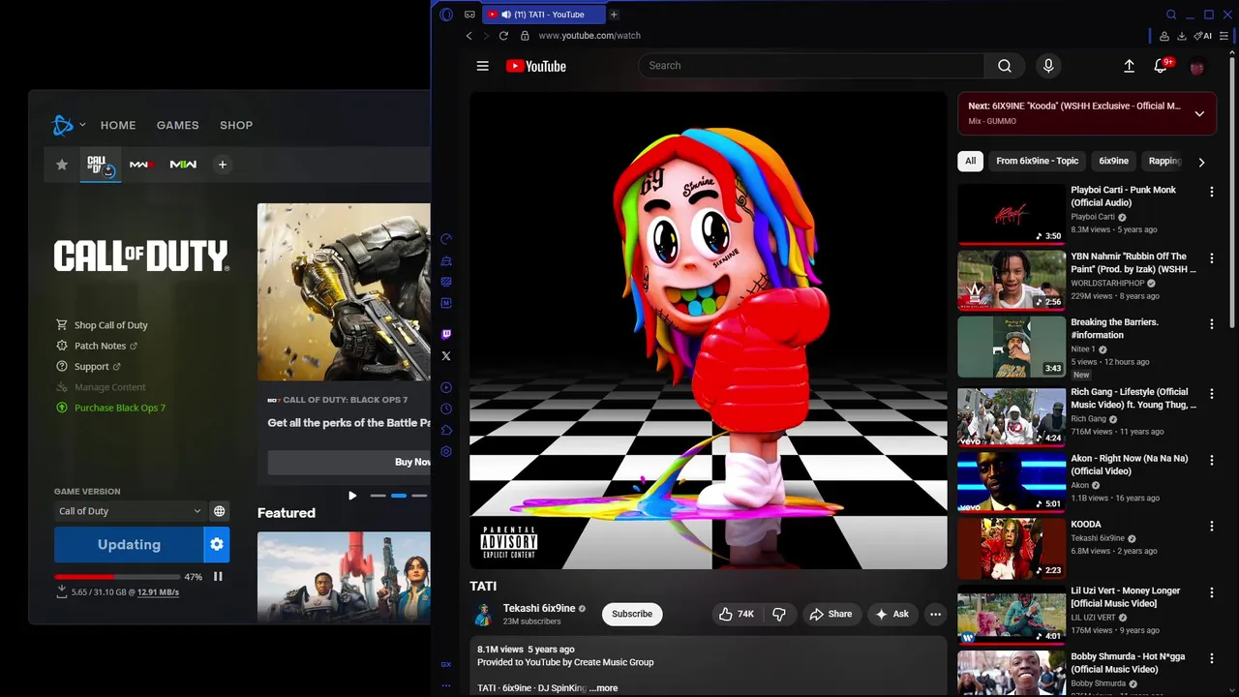Select the MWII game tab icon
This screenshot has width=1239, height=697.
pyautogui.click(x=183, y=165)
